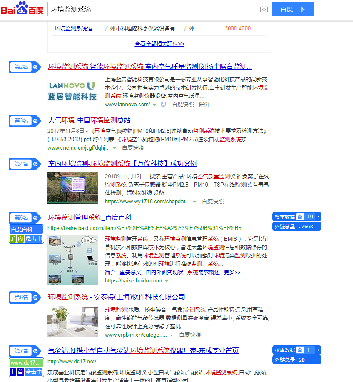This screenshot has height=382, width=353.
Task: Expand arrow on 权重数据 10 badge
Action: [x=318, y=217]
